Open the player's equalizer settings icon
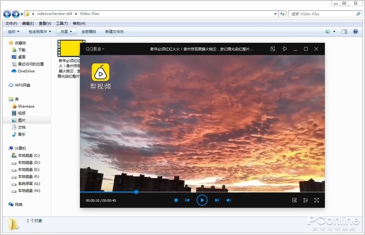The height and width of the screenshot is (235, 365). [306, 200]
